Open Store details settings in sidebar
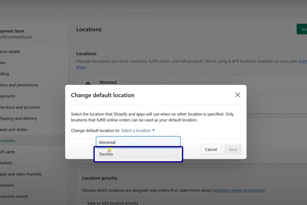 coord(10,52)
